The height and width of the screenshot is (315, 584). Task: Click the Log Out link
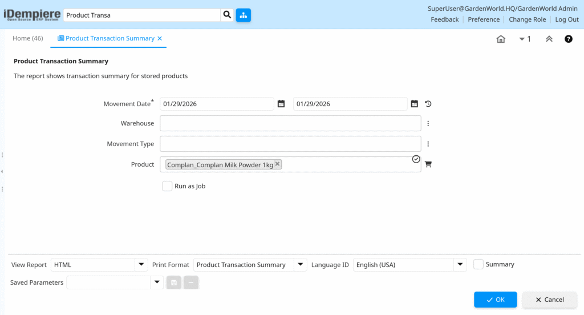tap(567, 19)
